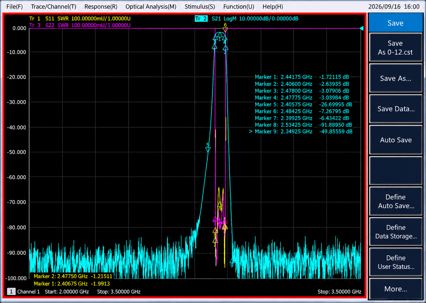
Task: Click the Auto Save softkey
Action: [x=396, y=140]
